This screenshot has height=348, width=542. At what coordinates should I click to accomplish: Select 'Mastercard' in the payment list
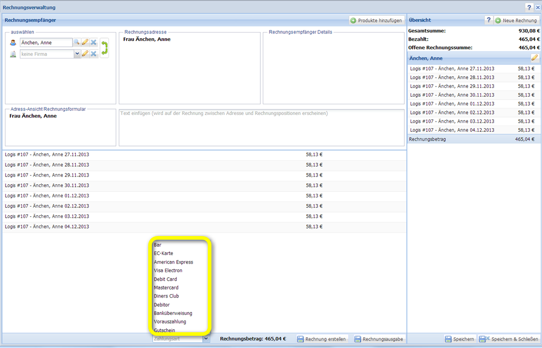tap(167, 288)
